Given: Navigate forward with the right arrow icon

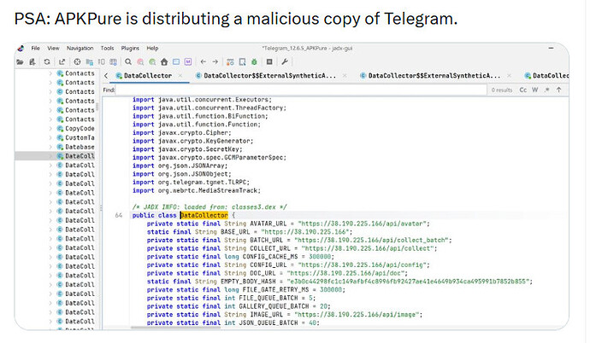Looking at the screenshot, I should tap(215, 62).
